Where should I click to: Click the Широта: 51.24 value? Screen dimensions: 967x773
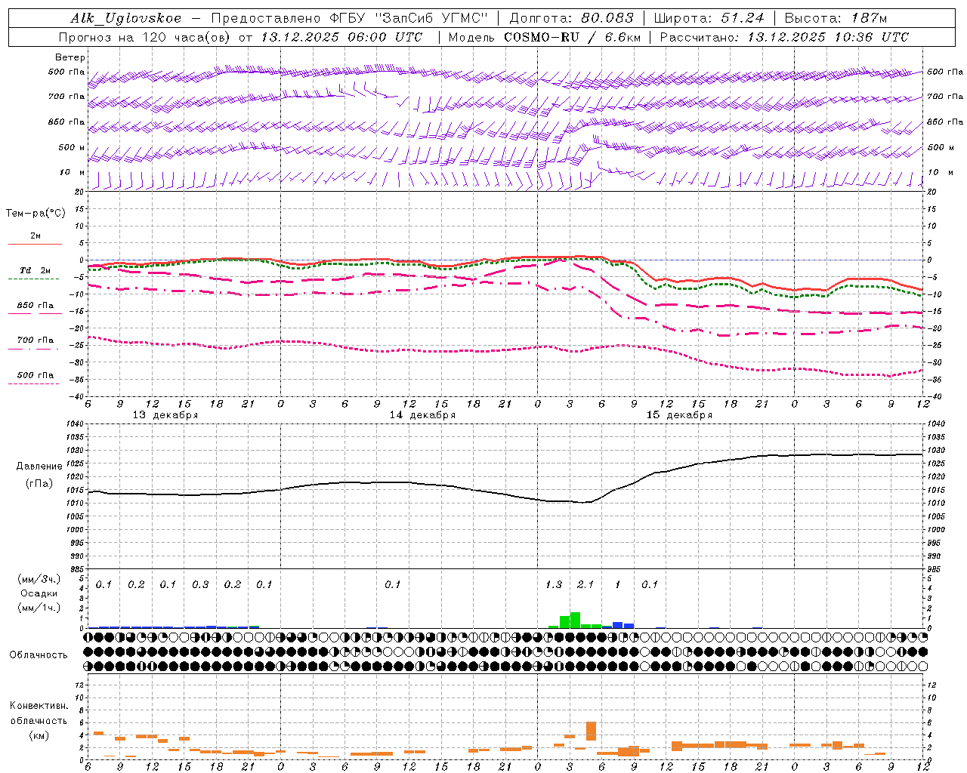coord(709,18)
